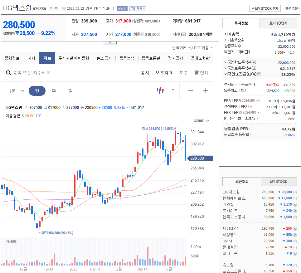Click the 인쇄 printer icon
301x273 pixels.
coord(197,72)
